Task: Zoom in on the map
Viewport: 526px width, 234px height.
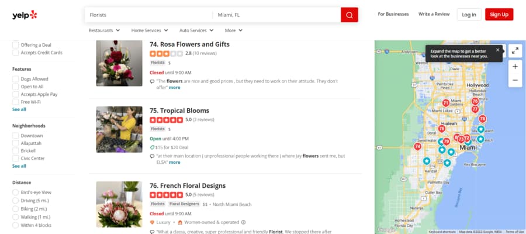Action: [x=515, y=67]
